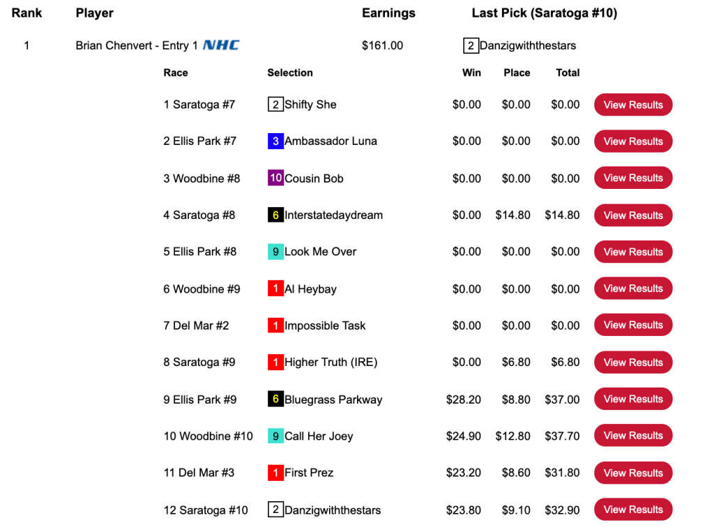
Task: Click the red 1 badge for Impossible Task
Action: coord(275,326)
